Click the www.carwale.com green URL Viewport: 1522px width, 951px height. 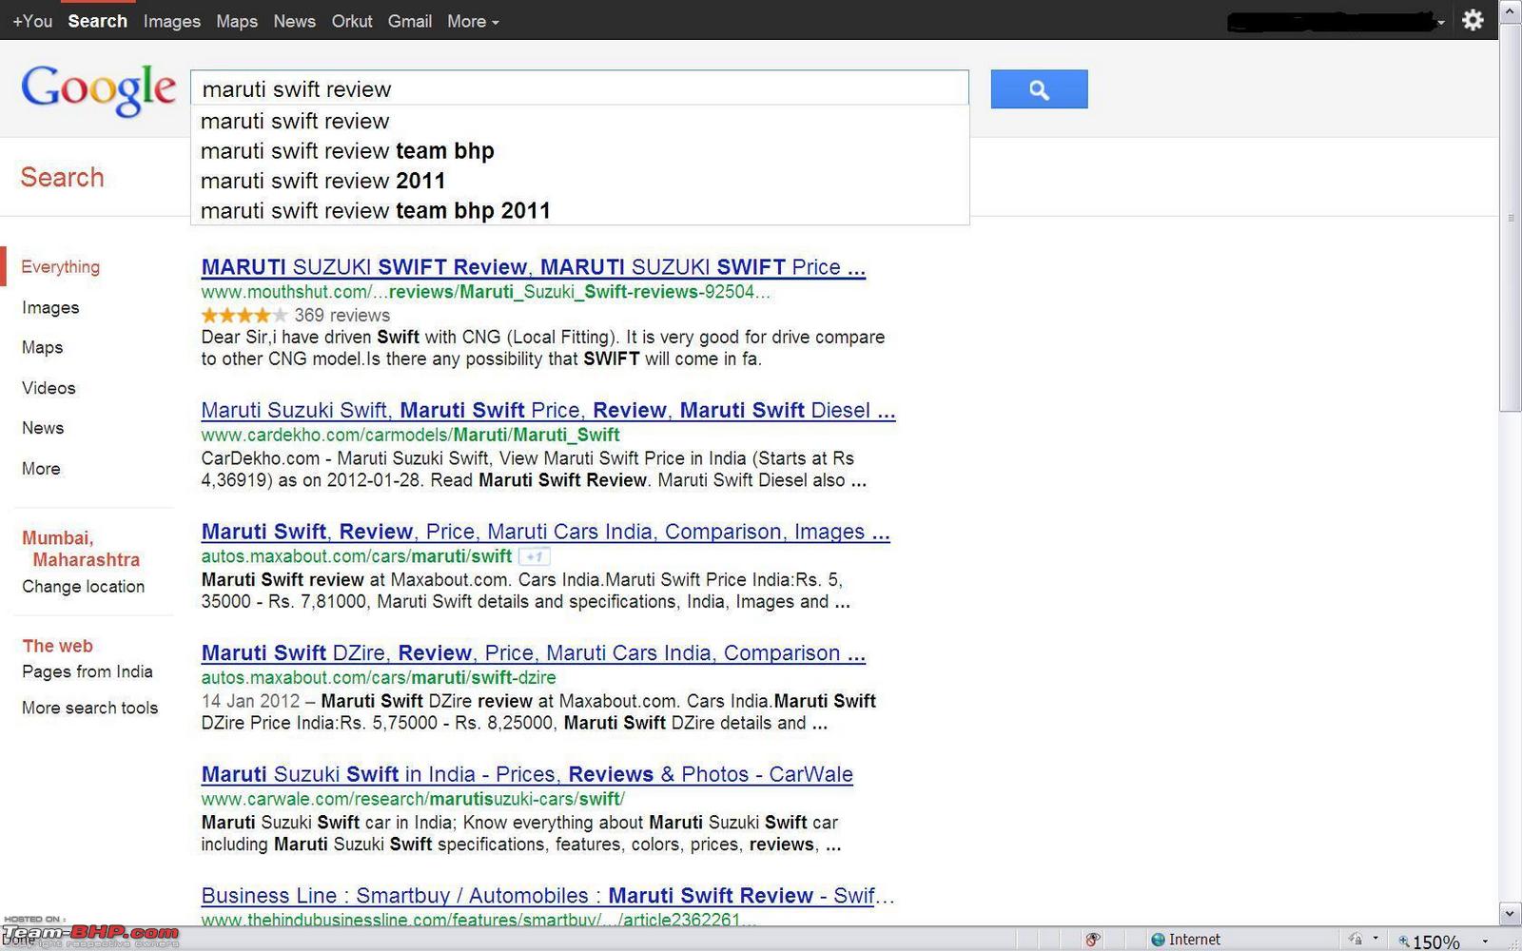coord(413,799)
